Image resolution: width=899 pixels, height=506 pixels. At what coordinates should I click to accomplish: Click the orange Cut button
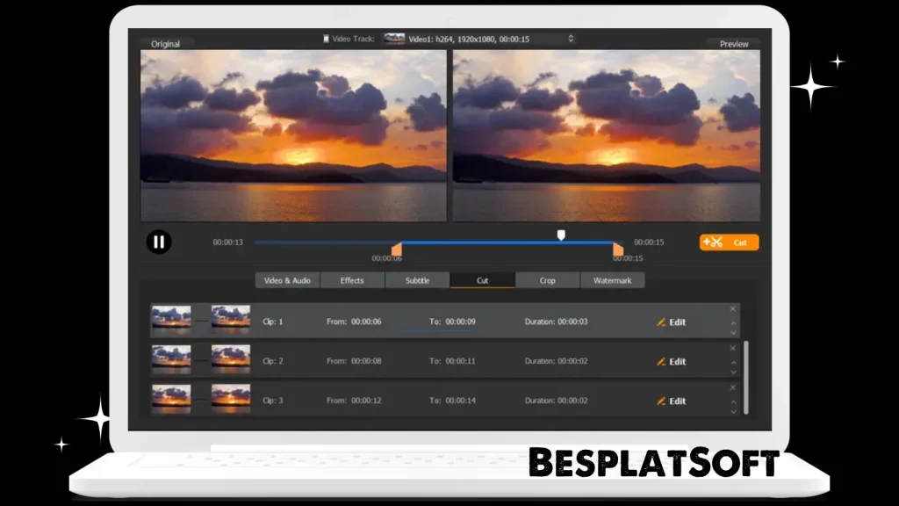(x=729, y=242)
